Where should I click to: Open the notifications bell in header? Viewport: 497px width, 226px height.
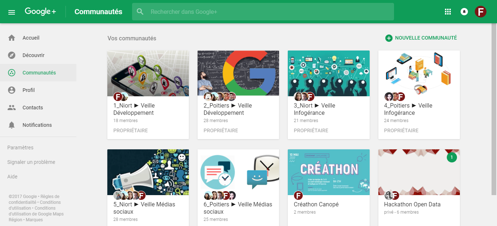tap(464, 12)
